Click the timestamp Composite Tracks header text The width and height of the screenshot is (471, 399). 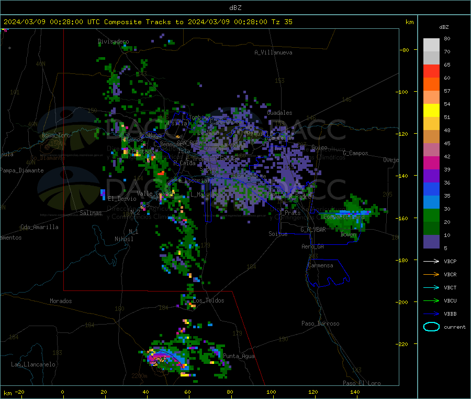(x=148, y=22)
